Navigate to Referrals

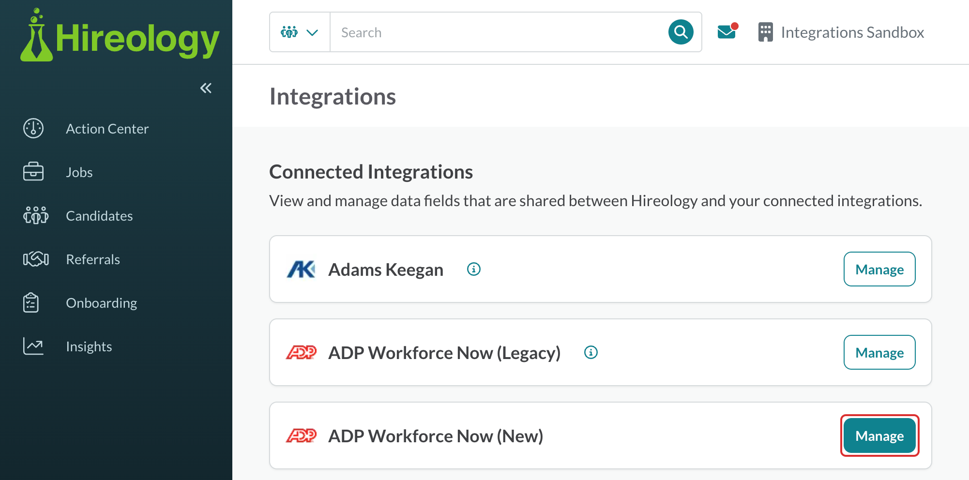93,259
